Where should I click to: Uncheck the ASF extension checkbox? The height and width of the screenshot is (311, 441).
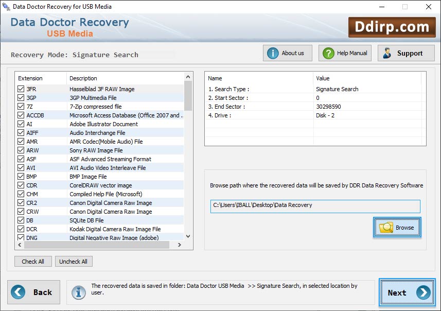(21, 159)
